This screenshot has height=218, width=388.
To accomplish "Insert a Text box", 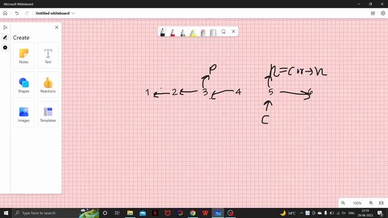I will (48, 56).
